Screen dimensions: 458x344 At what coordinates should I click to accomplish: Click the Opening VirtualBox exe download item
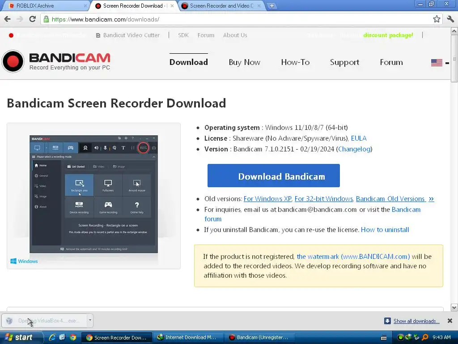tap(44, 321)
